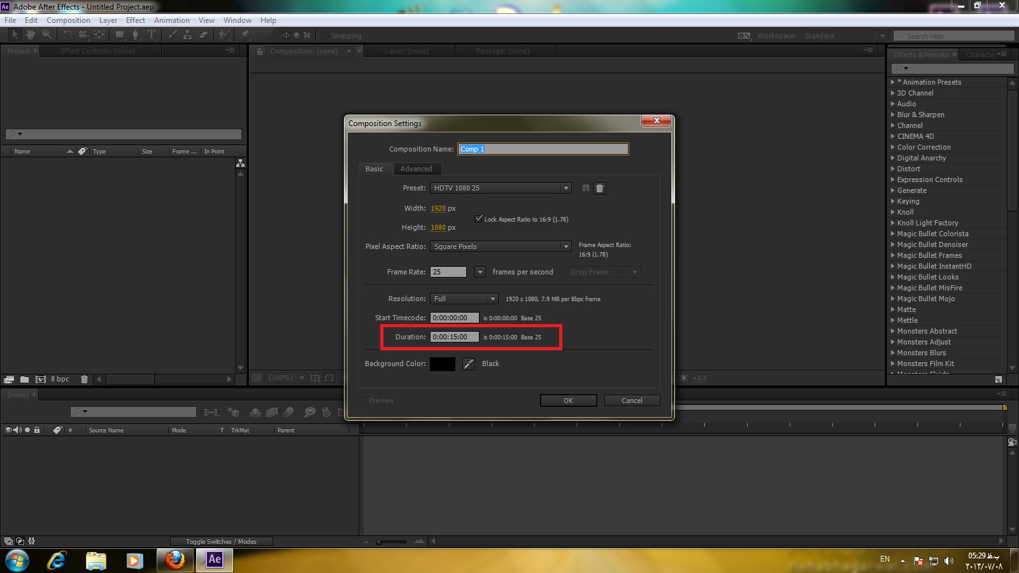Toggle the Snapping checkbox
Image resolution: width=1019 pixels, height=573 pixels.
[x=324, y=36]
